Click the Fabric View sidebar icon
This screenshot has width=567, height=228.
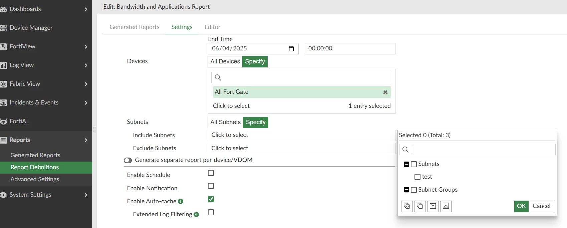pyautogui.click(x=3, y=84)
